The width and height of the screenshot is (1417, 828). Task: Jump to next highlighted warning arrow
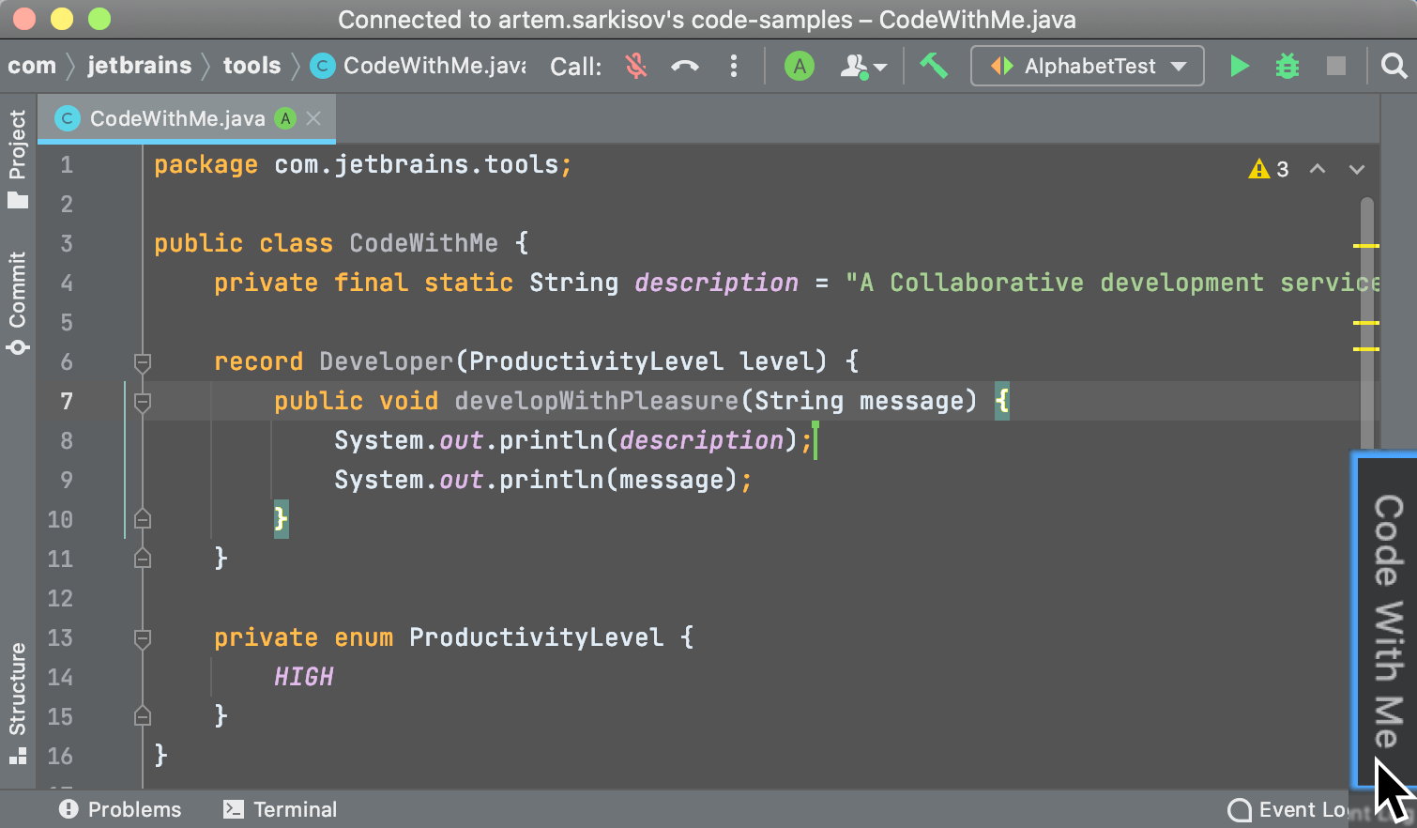(1356, 169)
